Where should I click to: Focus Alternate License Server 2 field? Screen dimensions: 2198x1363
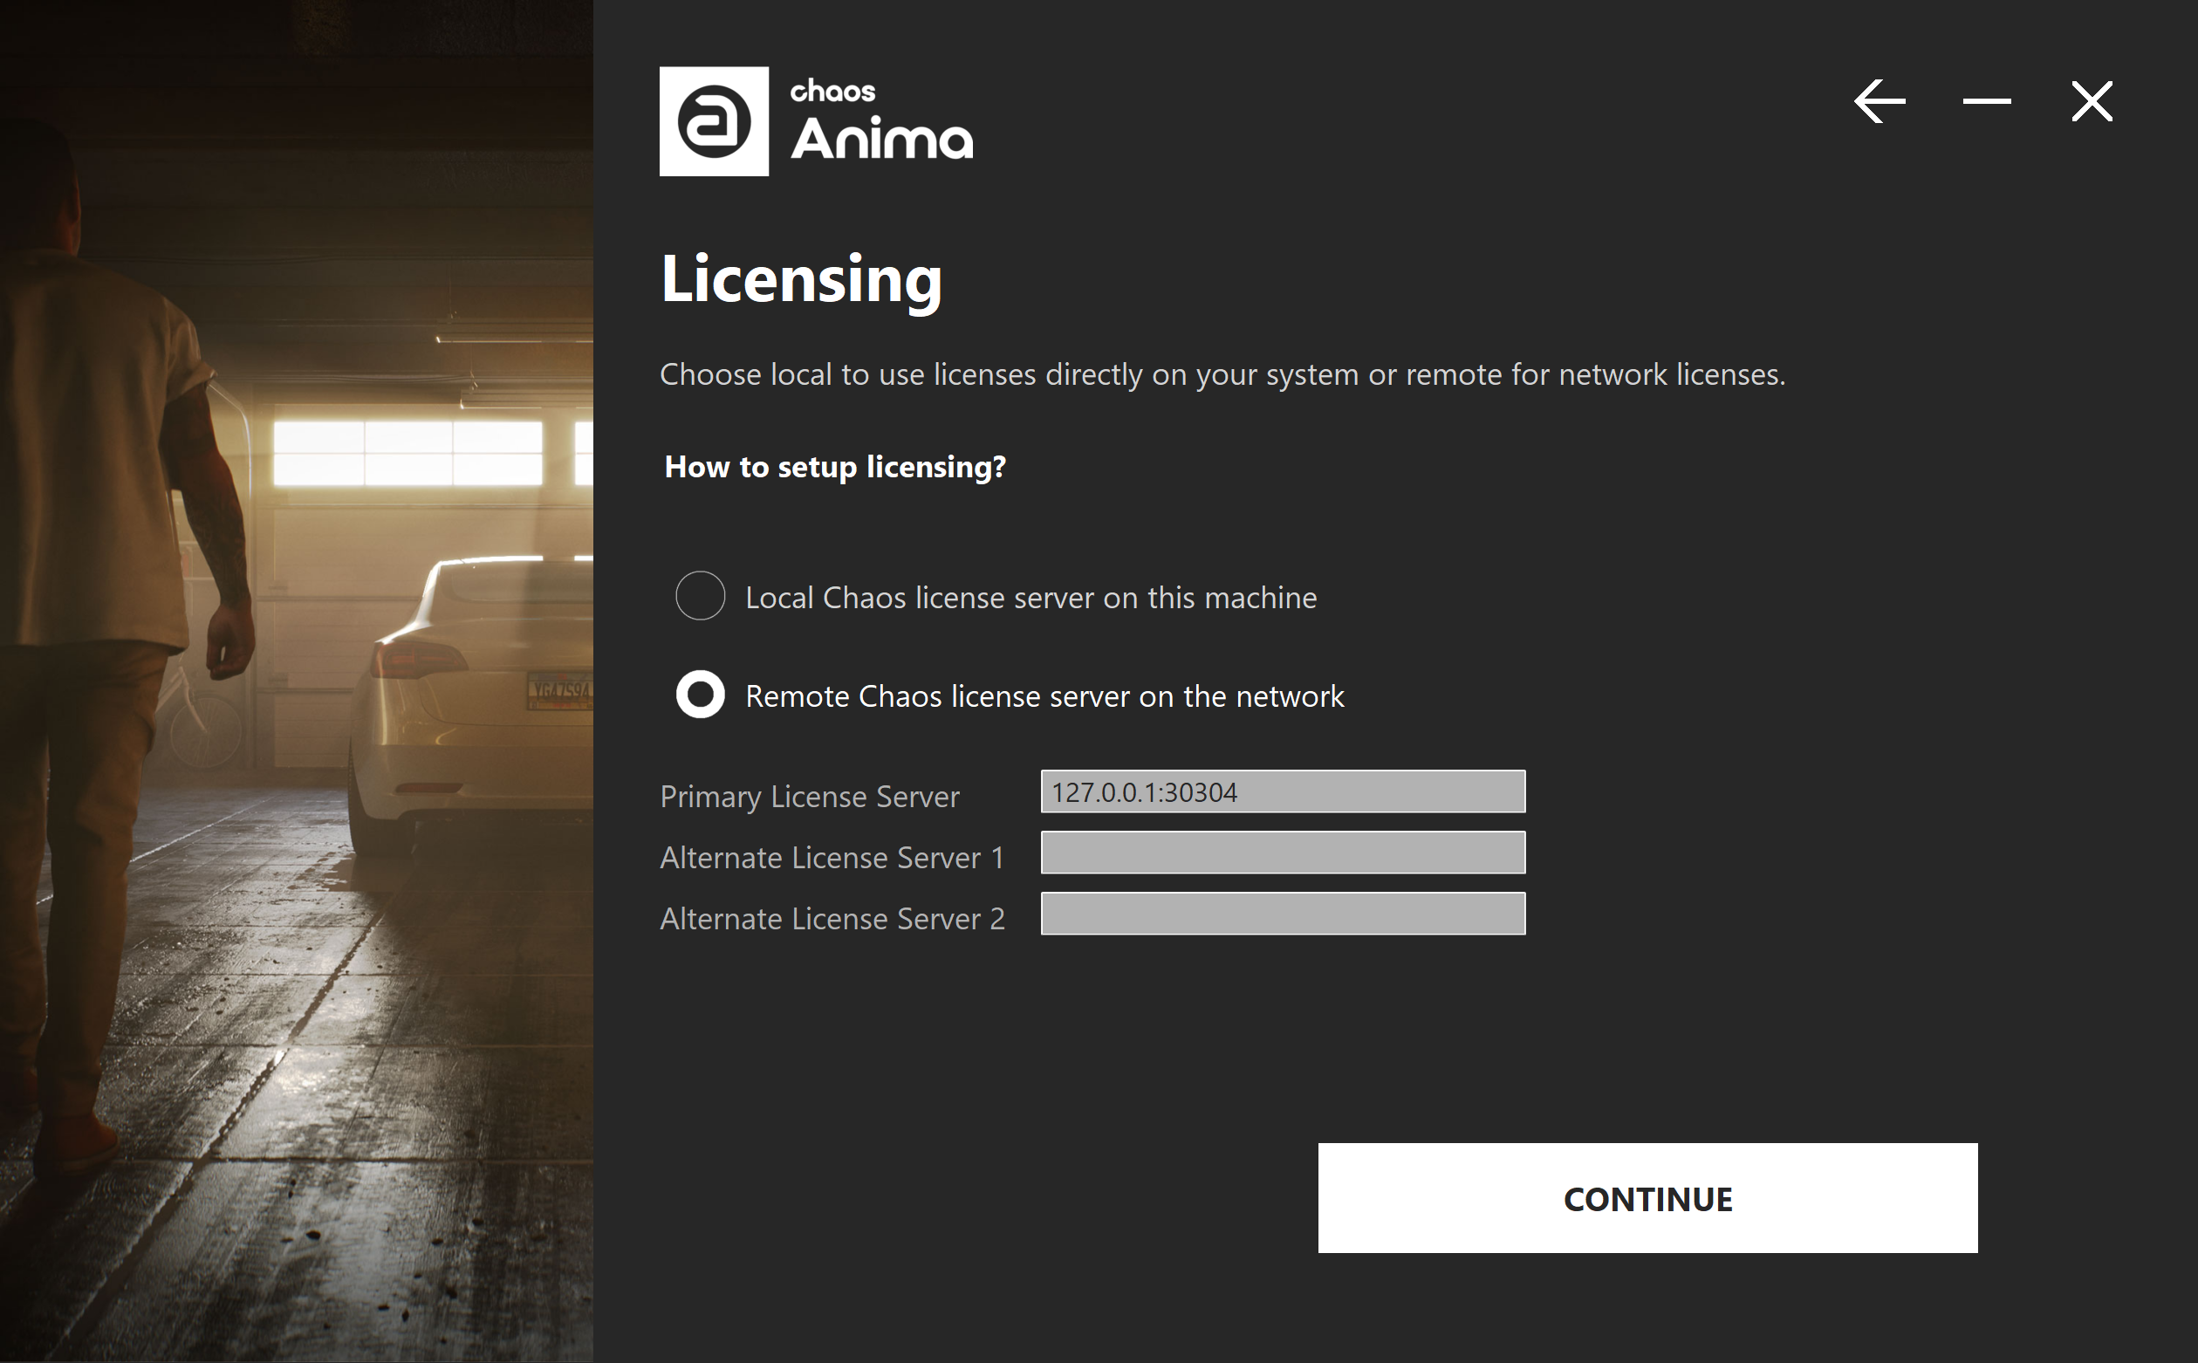tap(1283, 914)
